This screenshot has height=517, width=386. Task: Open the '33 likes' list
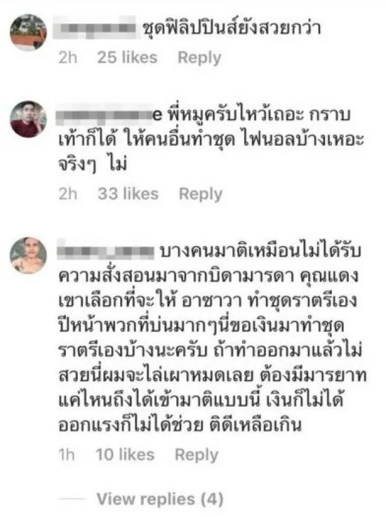[128, 194]
